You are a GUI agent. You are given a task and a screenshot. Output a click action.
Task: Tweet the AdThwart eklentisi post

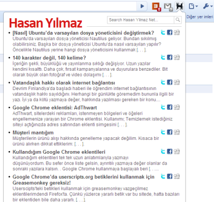163,107
